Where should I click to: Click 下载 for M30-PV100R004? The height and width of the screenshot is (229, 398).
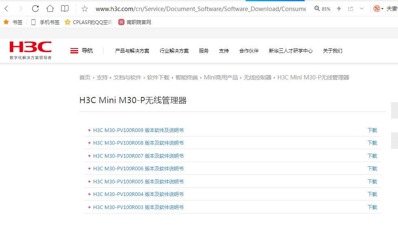pos(372,194)
